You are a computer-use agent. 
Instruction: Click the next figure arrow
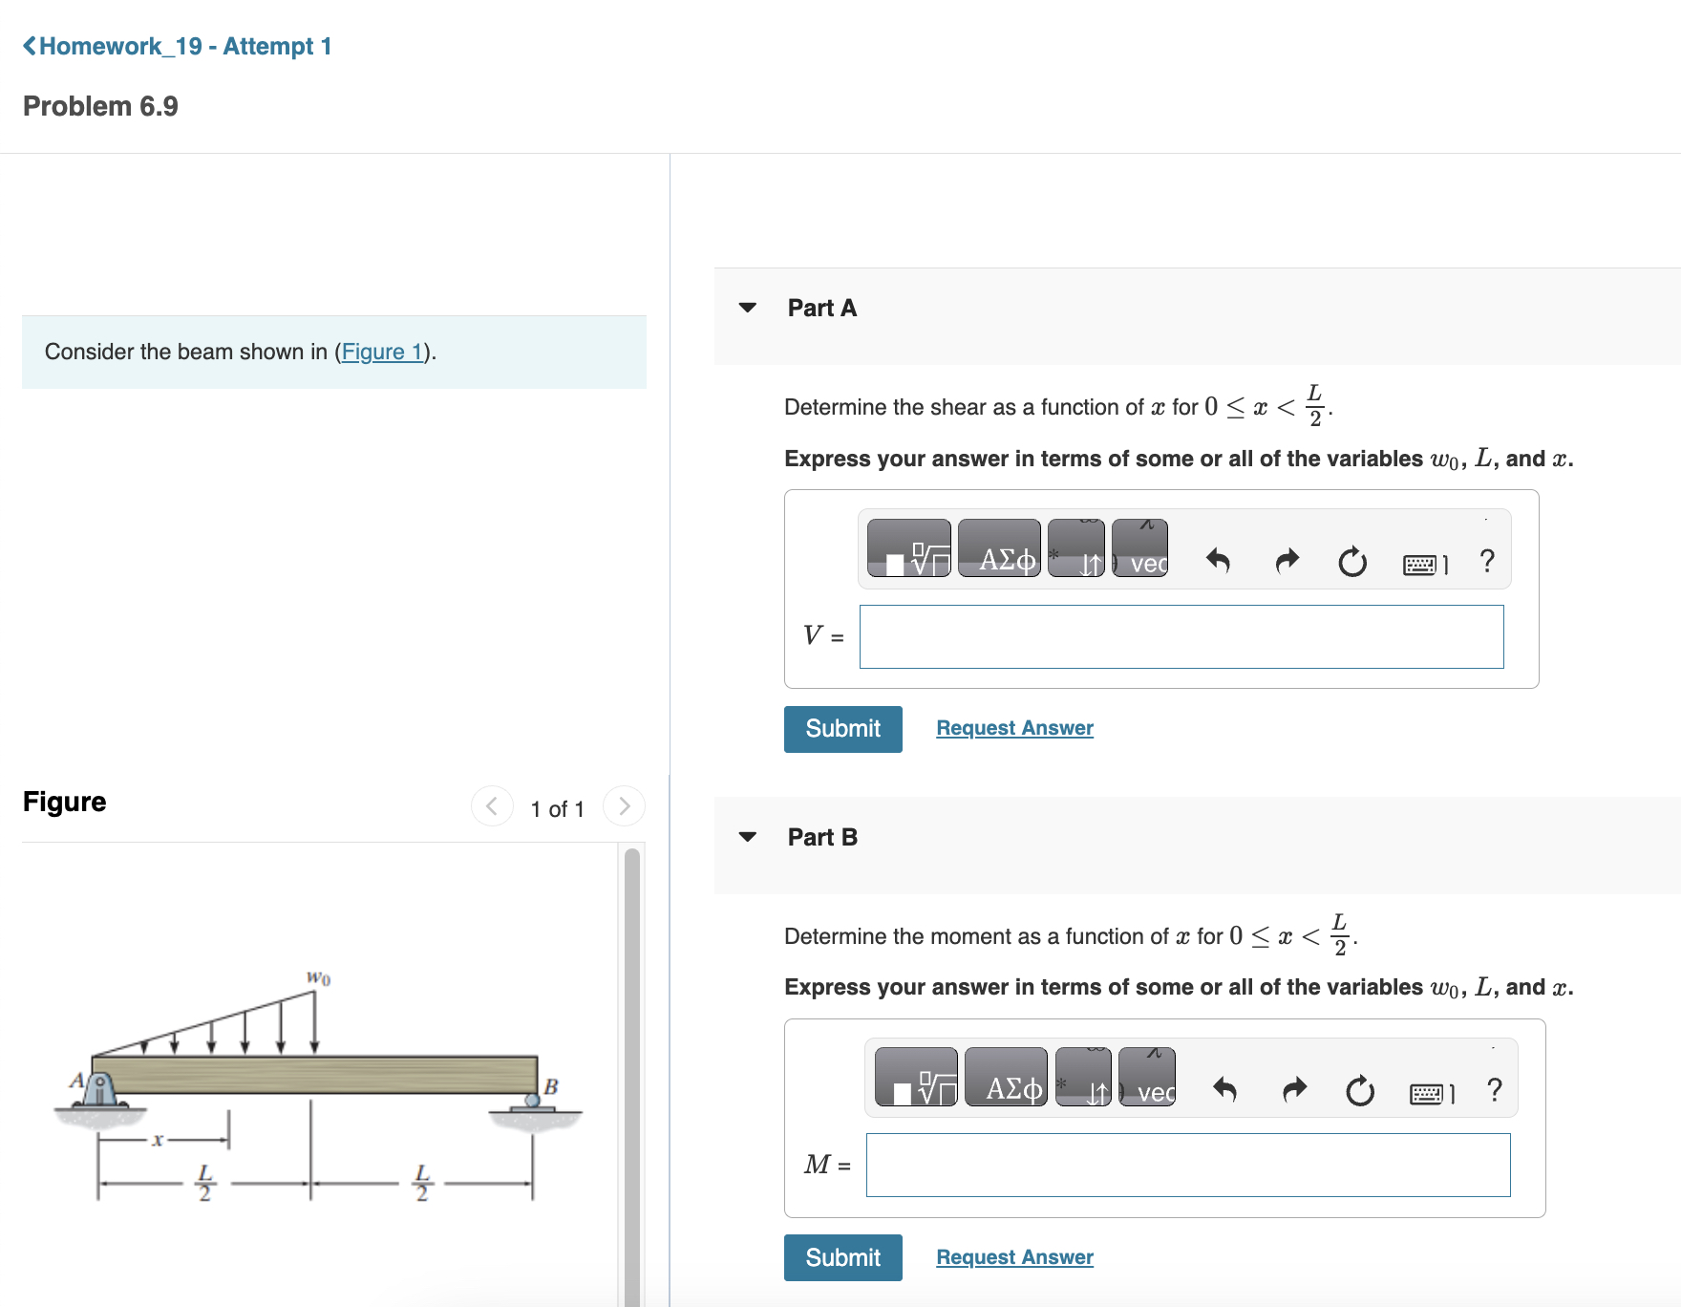coord(624,805)
